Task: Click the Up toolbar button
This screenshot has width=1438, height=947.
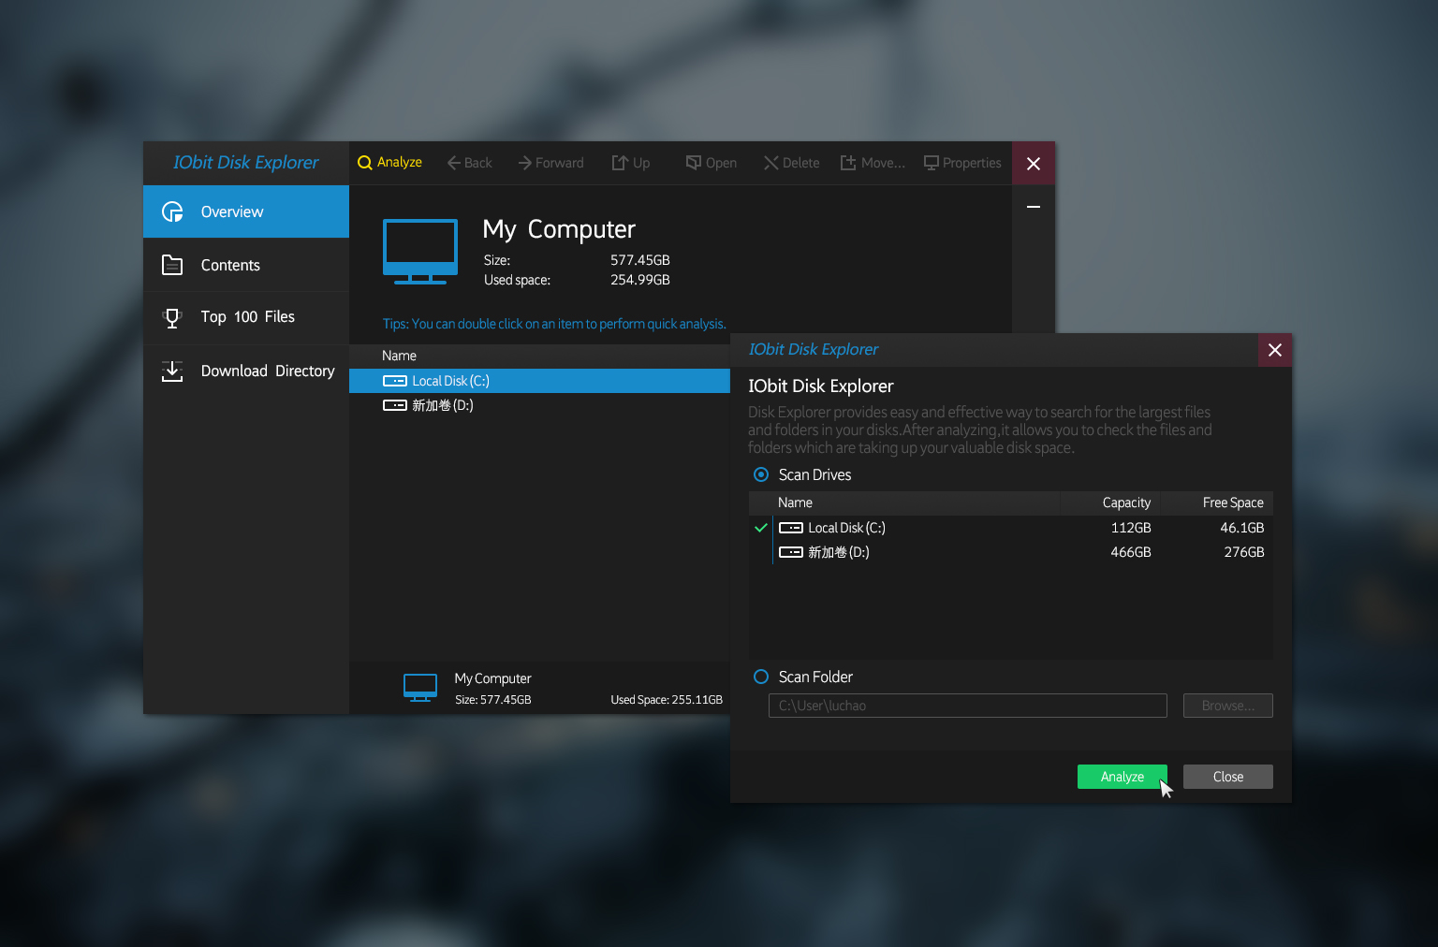Action: pyautogui.click(x=631, y=163)
